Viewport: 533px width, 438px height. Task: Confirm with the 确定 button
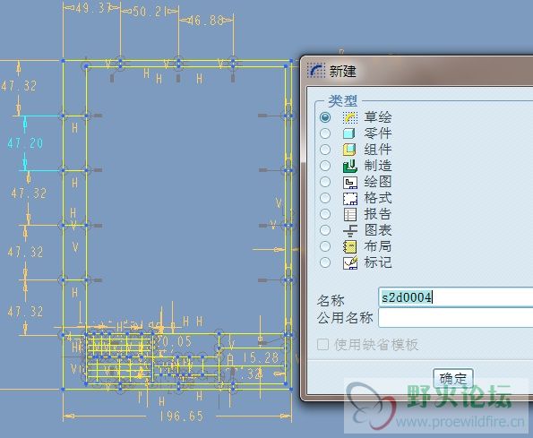tap(452, 378)
